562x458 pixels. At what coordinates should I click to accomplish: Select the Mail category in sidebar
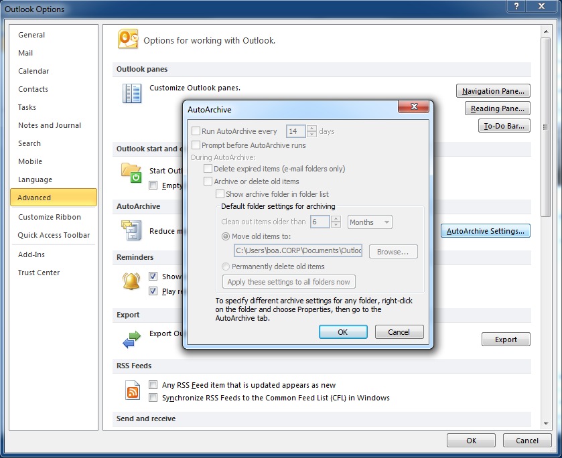click(25, 53)
